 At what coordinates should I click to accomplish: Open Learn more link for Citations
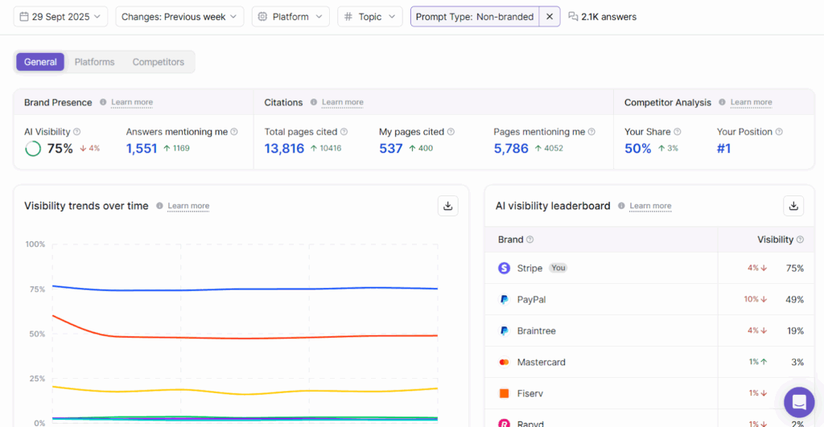343,102
